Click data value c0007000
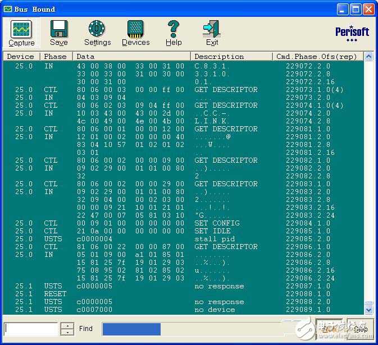 pos(94,309)
